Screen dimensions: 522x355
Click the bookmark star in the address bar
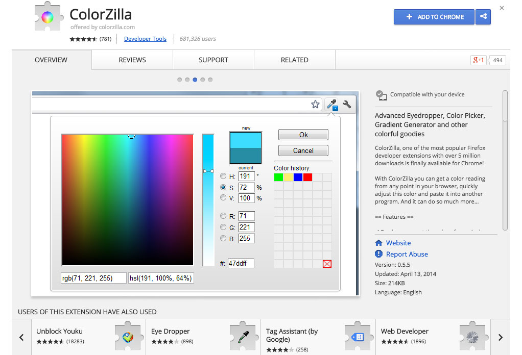(315, 104)
